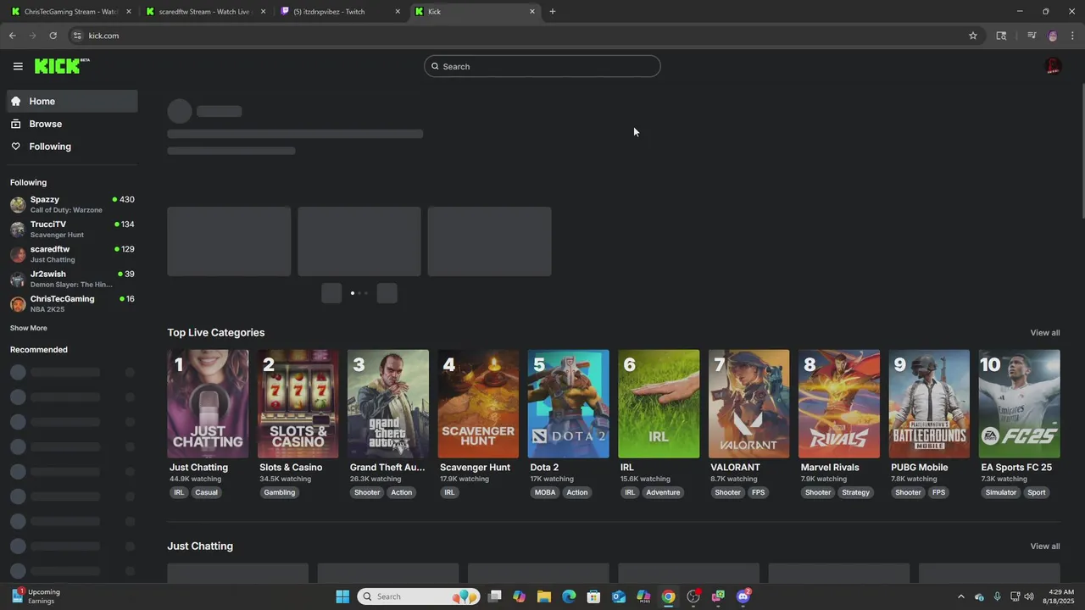Click the Strategy tag under Marvel Rivals
The height and width of the screenshot is (610, 1085).
pos(855,492)
